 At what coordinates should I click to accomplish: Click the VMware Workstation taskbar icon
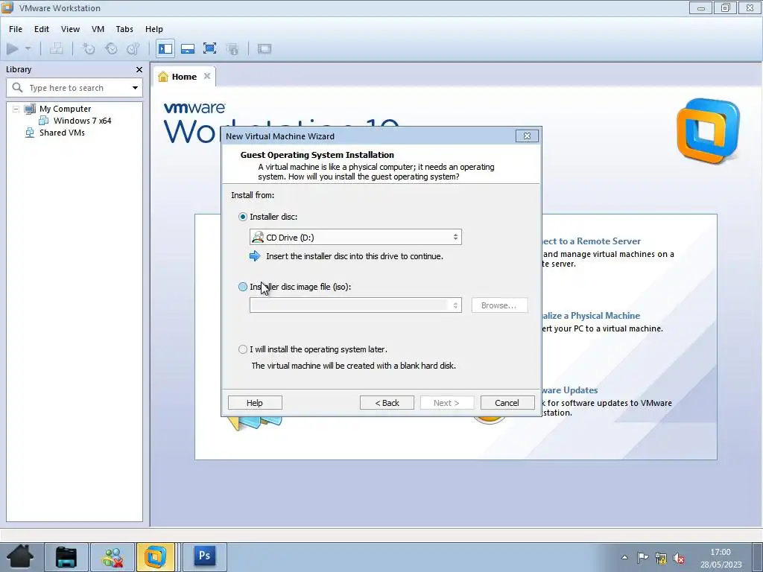pos(156,556)
